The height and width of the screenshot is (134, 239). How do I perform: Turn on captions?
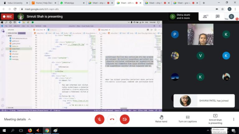coord(187,117)
